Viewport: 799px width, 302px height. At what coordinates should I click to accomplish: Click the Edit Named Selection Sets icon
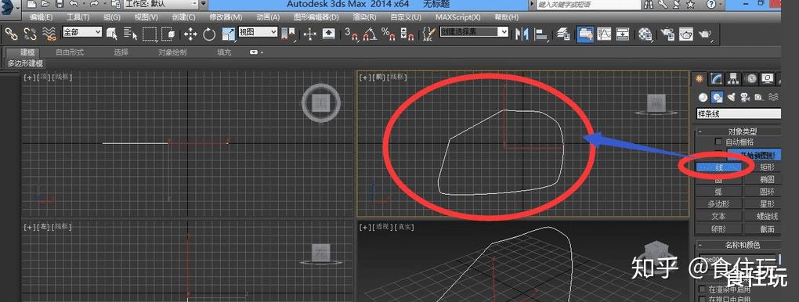(x=428, y=34)
